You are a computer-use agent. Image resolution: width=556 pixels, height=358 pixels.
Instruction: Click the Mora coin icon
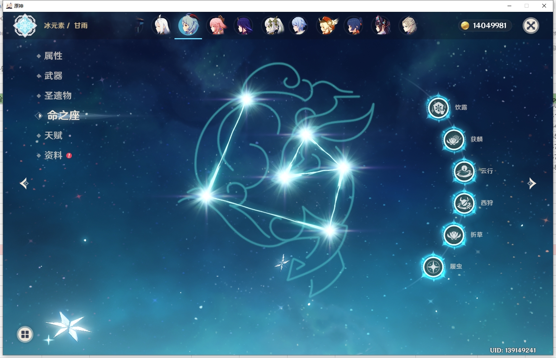coord(465,26)
